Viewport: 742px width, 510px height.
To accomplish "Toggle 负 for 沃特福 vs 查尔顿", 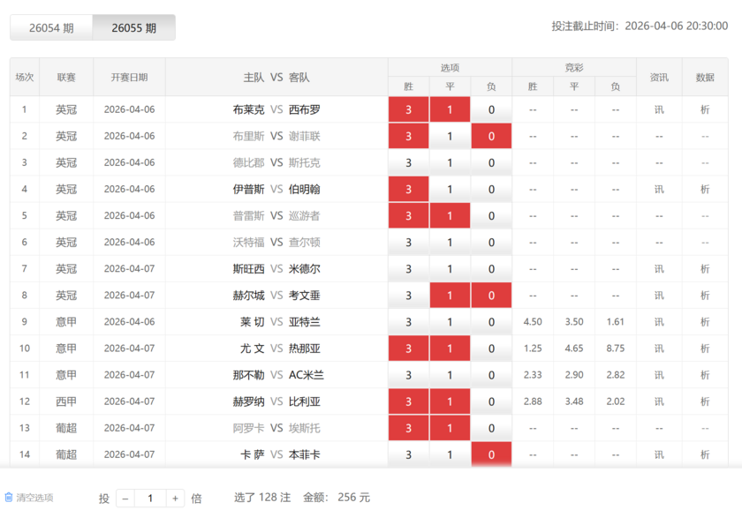I will [491, 242].
